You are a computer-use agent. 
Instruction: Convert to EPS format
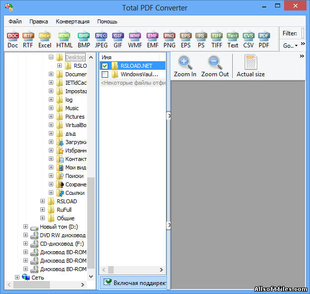pyautogui.click(x=185, y=40)
